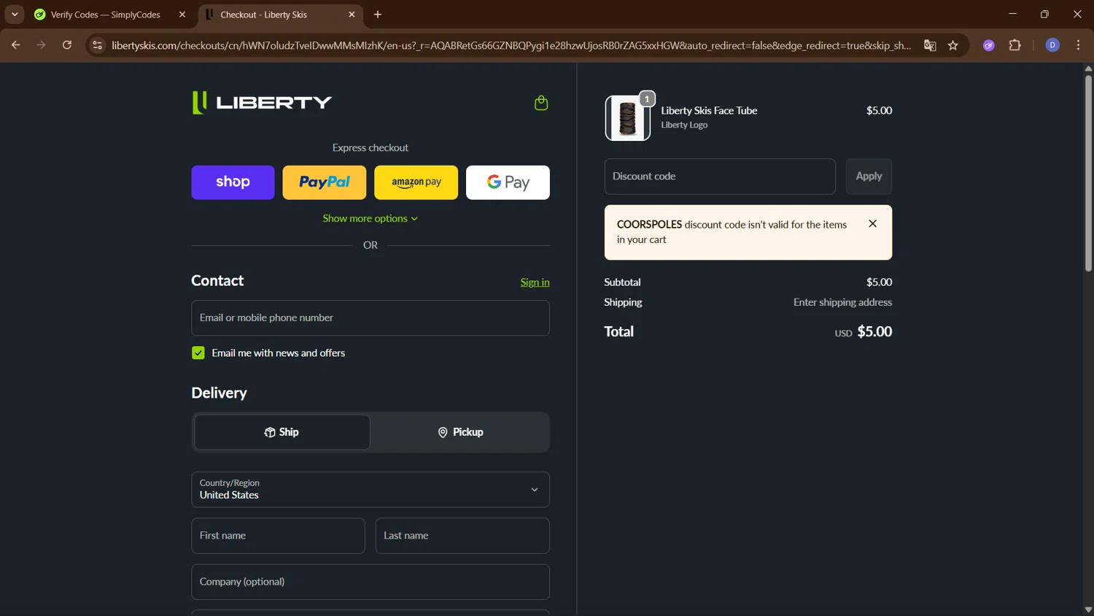Reload the checkout page
Viewport: 1094px width, 616px height.
coord(67,45)
